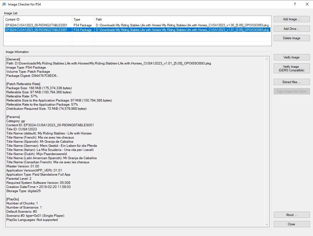313x236 pixels.
Task: Click the 'Storage Type: digital25' line
Action: click(24, 191)
